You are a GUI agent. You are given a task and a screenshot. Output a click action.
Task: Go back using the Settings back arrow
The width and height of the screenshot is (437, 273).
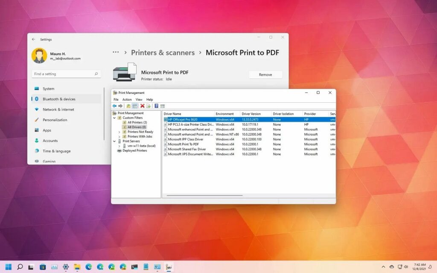pyautogui.click(x=34, y=39)
